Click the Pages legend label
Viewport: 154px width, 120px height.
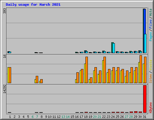pyautogui.click(x=150, y=37)
